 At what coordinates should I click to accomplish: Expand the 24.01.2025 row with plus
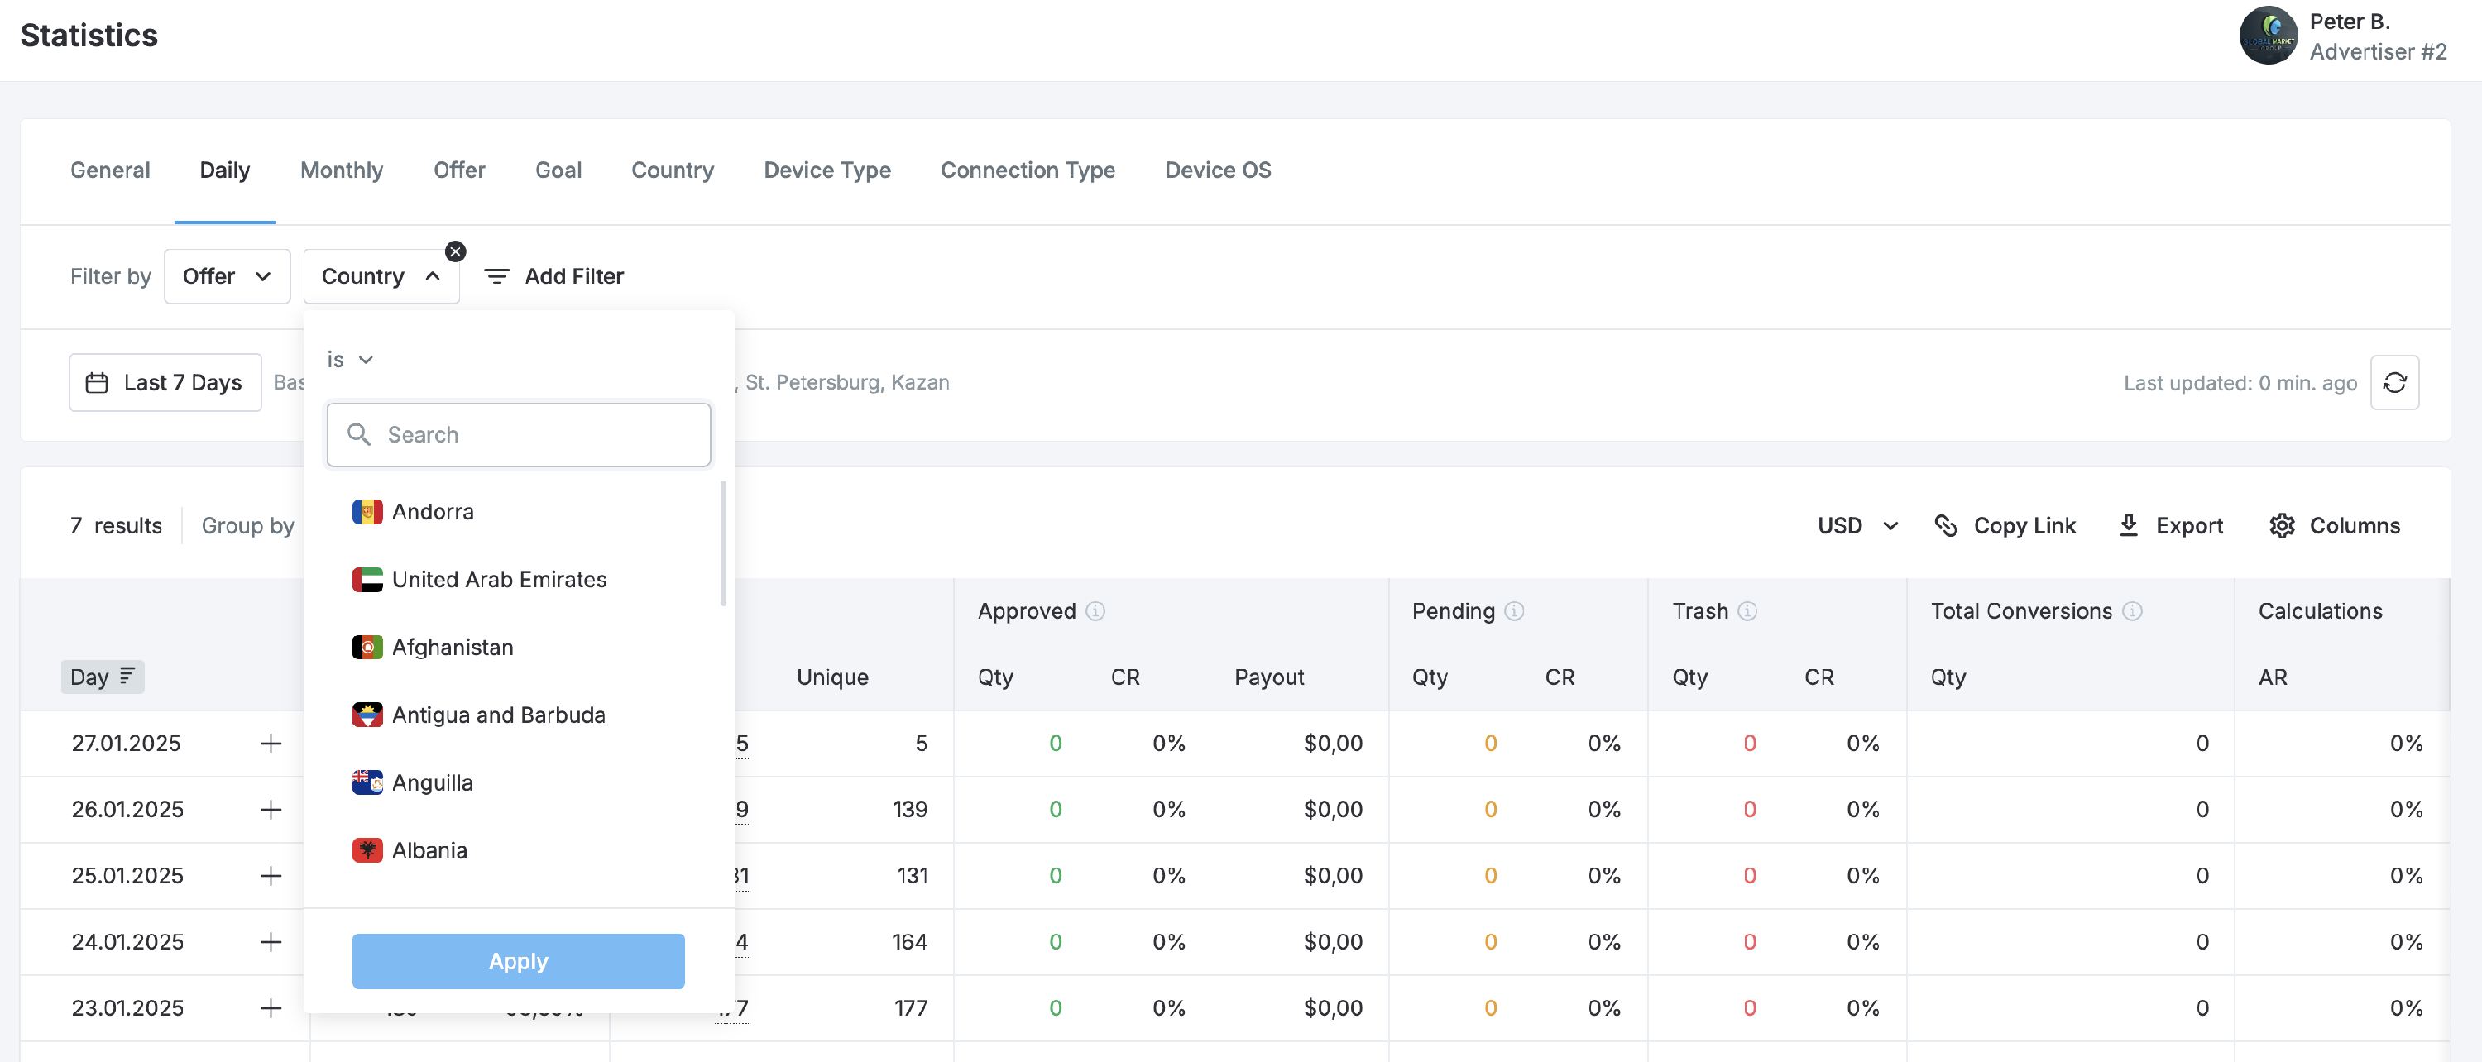pos(271,941)
